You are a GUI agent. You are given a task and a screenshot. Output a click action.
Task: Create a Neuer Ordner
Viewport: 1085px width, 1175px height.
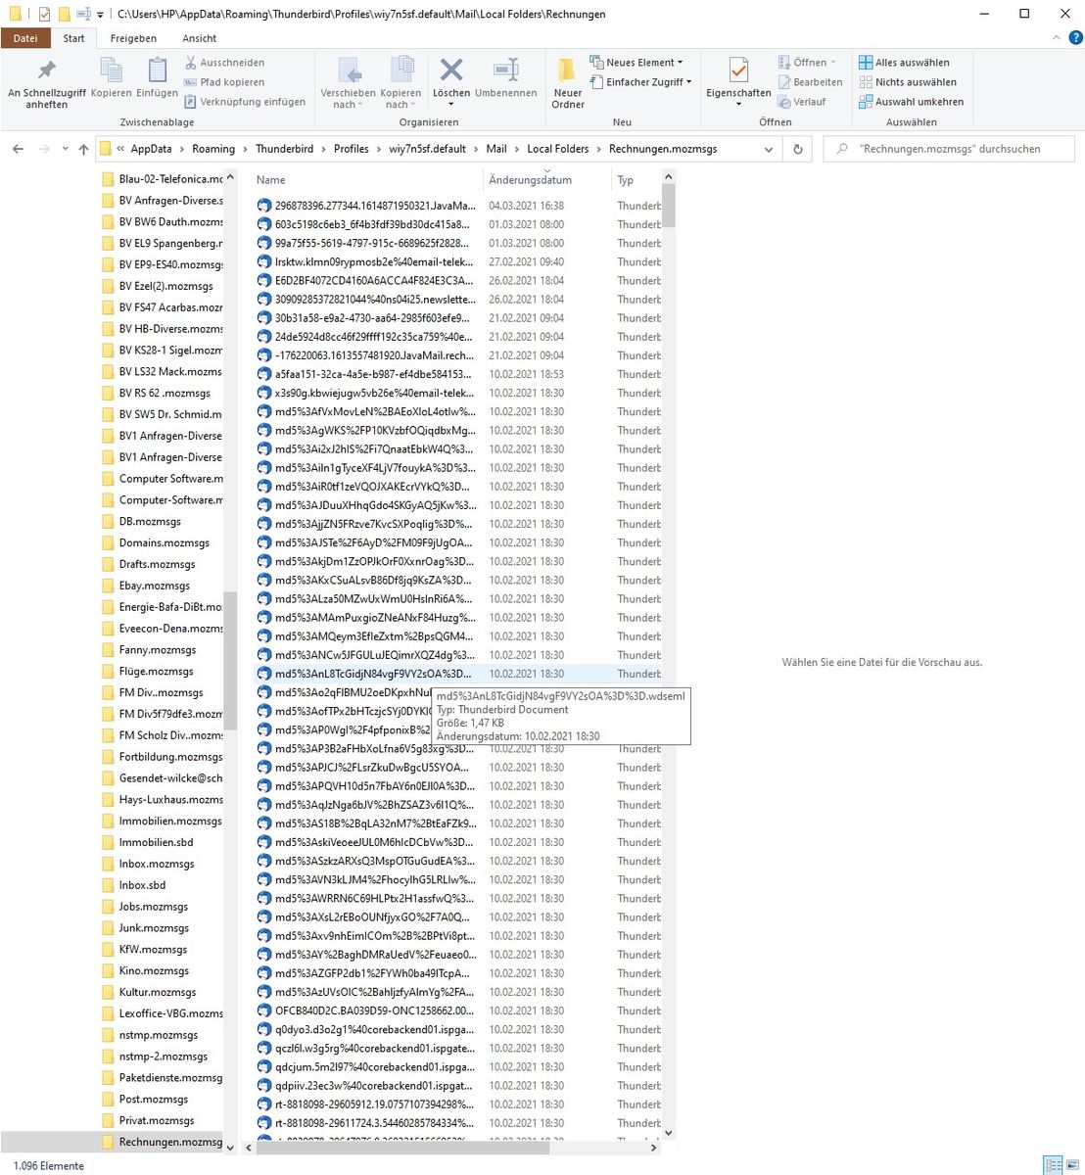point(568,82)
